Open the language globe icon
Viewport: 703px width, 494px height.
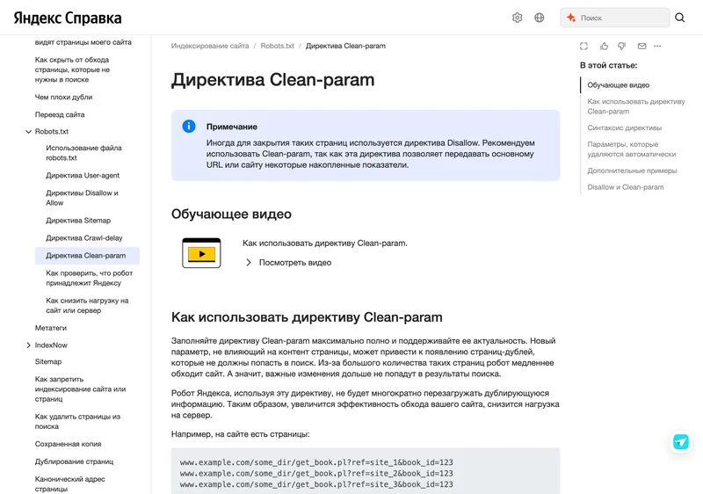(x=540, y=18)
